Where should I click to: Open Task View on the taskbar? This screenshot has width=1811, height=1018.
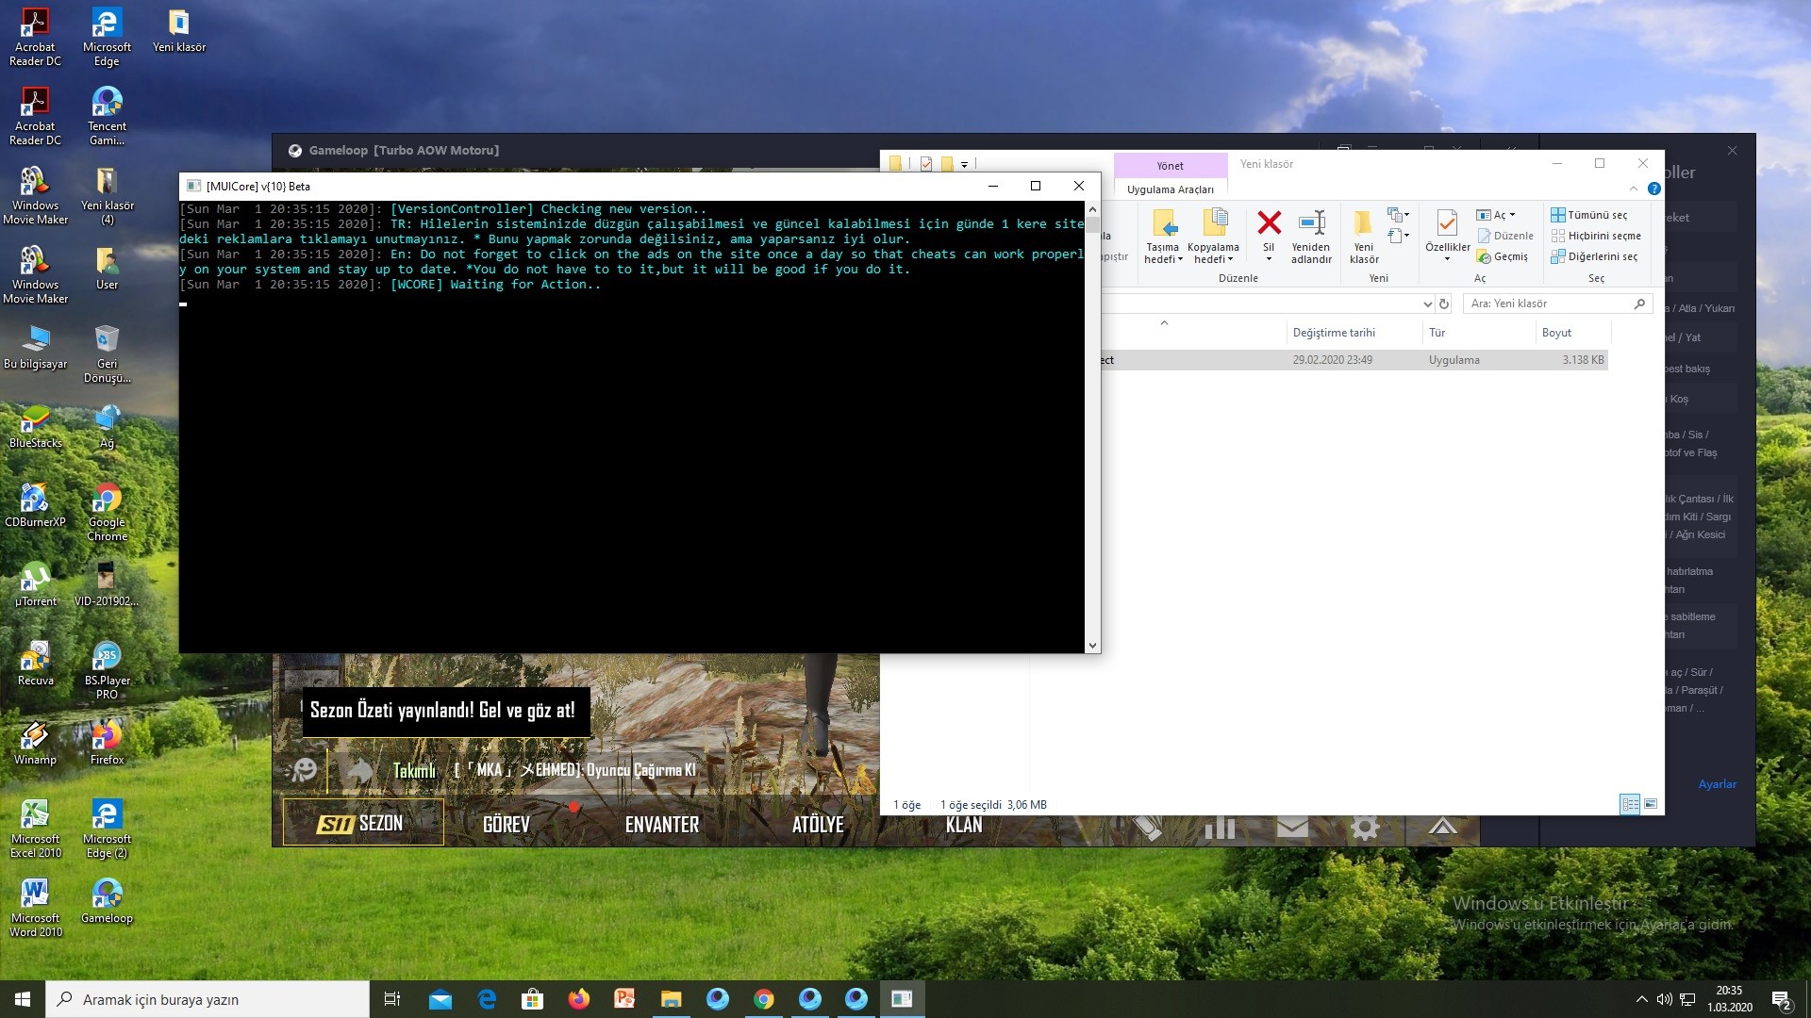tap(392, 999)
